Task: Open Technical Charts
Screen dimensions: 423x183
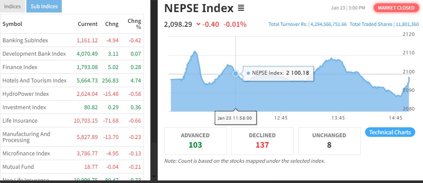Action: (x=390, y=132)
